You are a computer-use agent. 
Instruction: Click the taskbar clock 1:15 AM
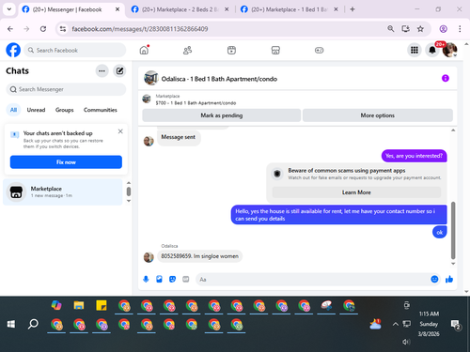[429, 314]
